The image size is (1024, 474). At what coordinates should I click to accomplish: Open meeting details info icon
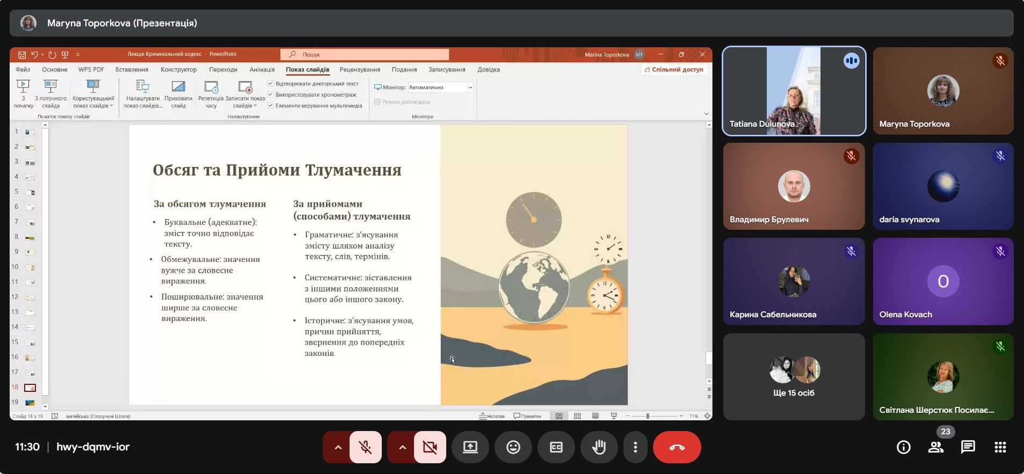[x=904, y=447]
